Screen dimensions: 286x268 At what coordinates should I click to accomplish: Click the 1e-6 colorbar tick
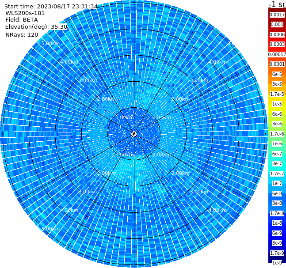tap(277, 143)
